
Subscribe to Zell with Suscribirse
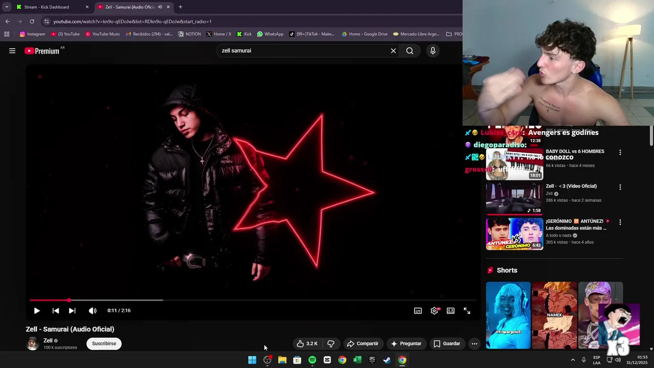coord(104,343)
